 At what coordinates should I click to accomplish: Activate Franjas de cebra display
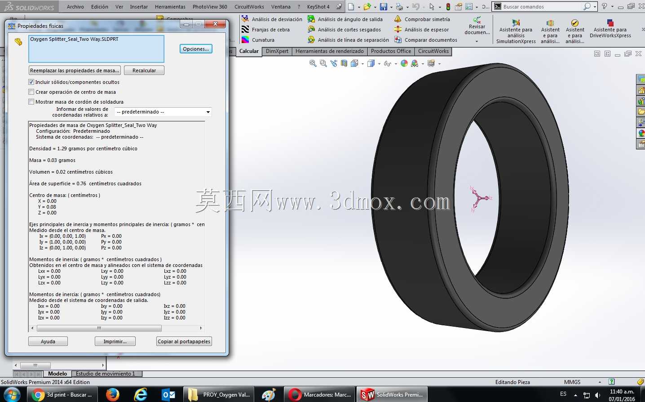pos(265,30)
